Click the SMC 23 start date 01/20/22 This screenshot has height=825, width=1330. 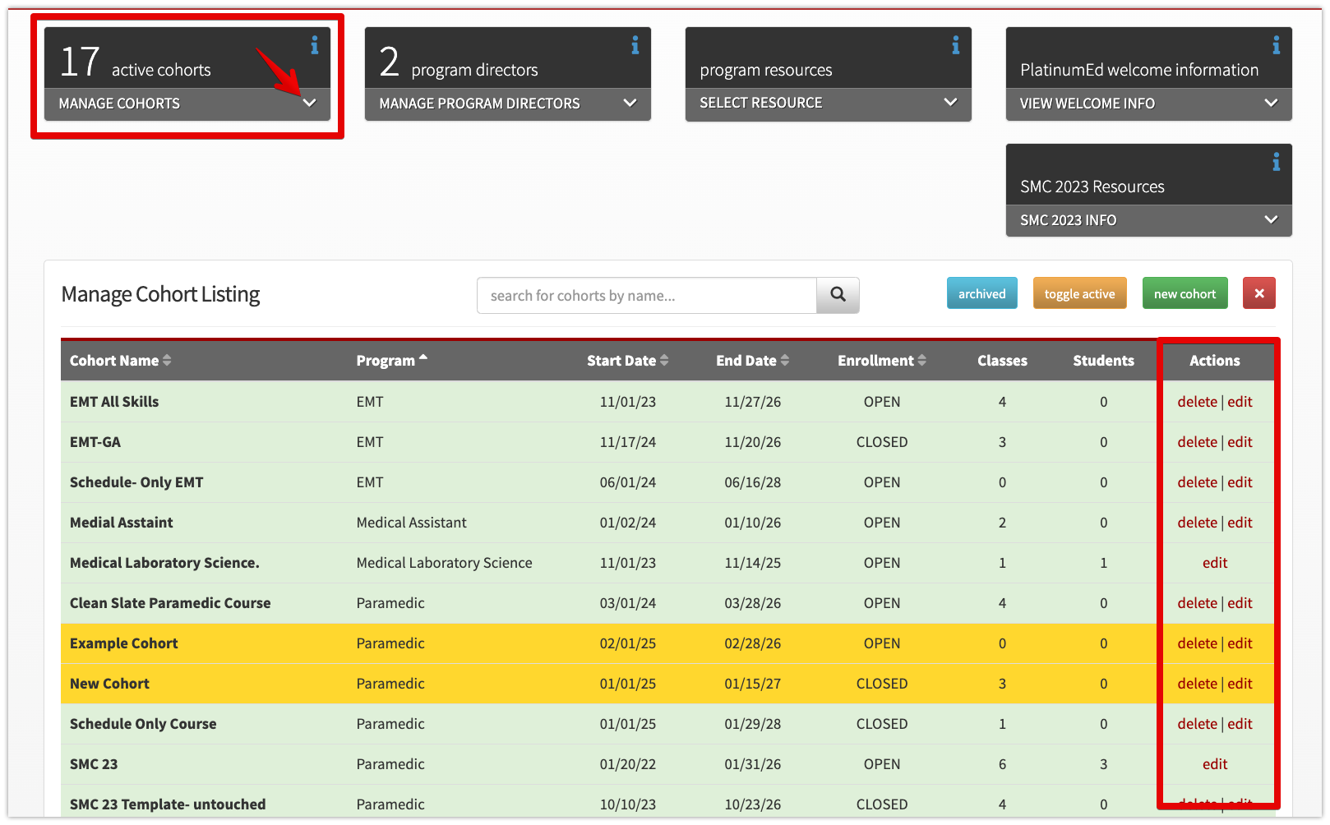coord(628,764)
